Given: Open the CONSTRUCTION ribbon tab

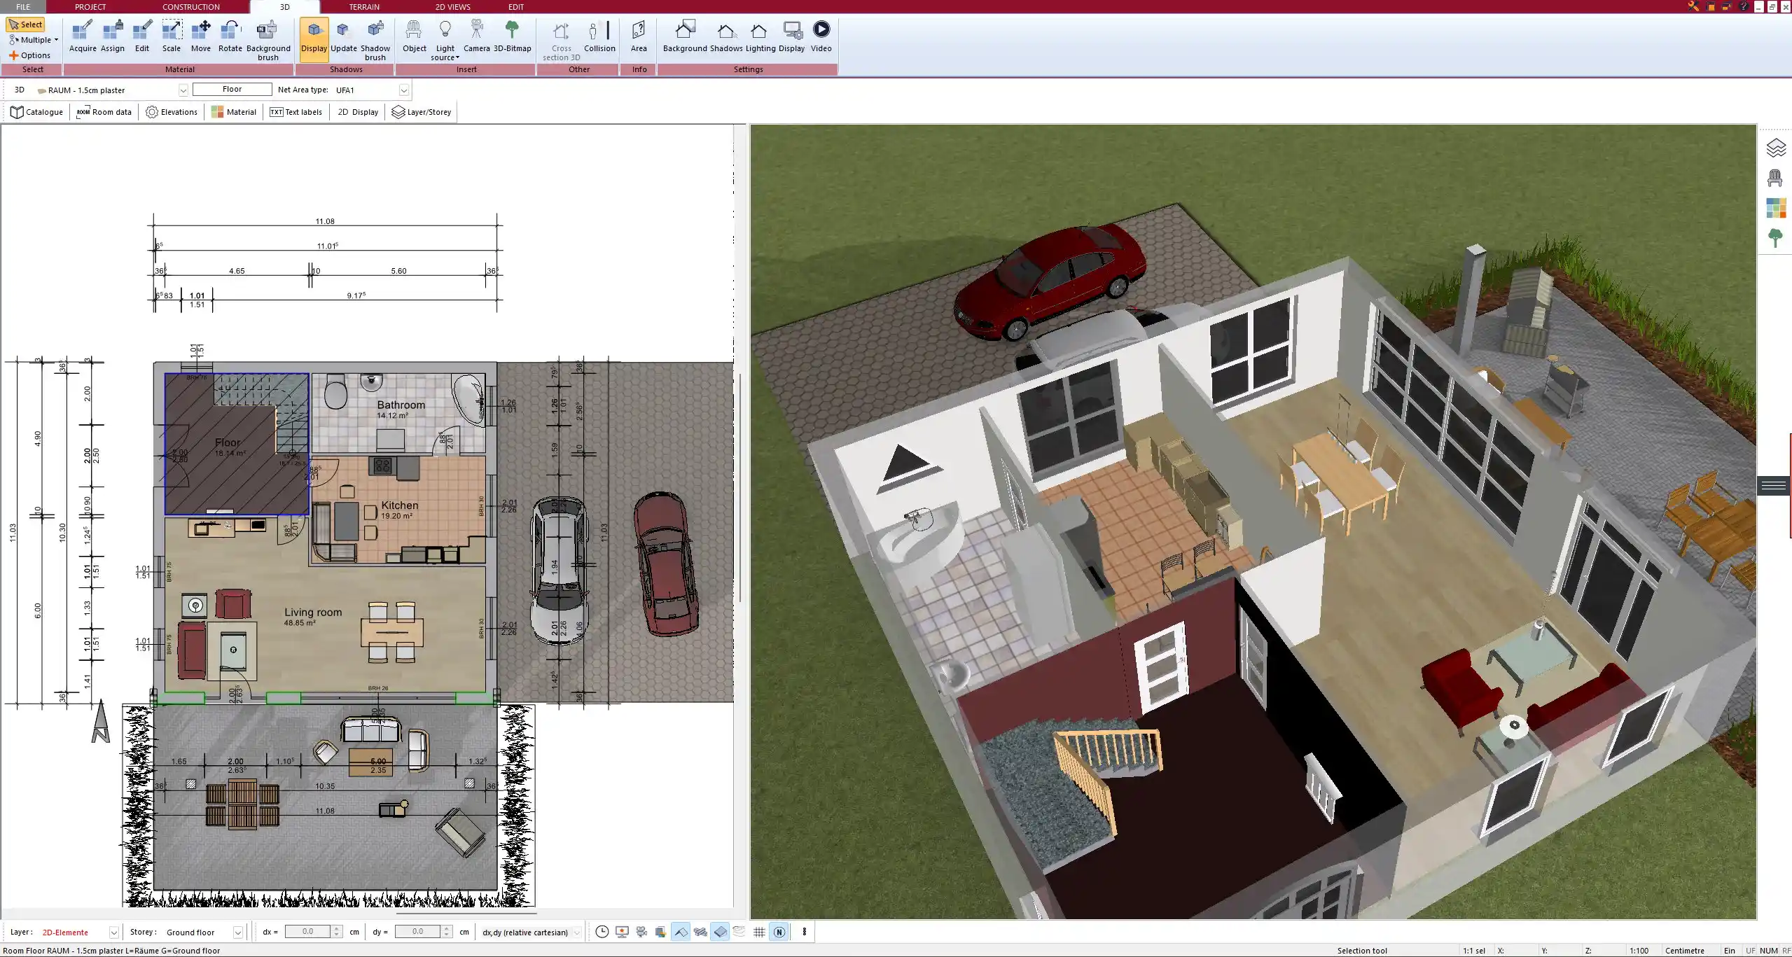Looking at the screenshot, I should 190,6.
